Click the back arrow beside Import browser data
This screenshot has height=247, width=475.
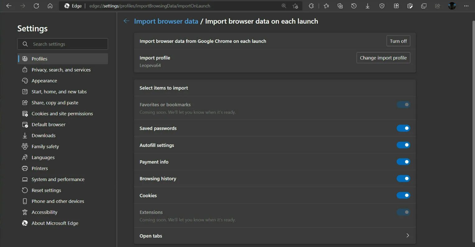point(126,21)
